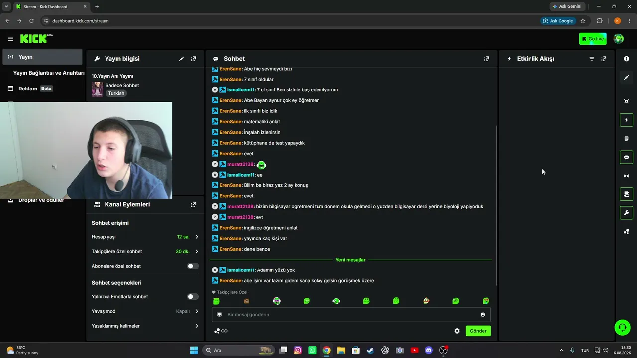
Task: Open chat settings gear icon
Action: (457, 331)
